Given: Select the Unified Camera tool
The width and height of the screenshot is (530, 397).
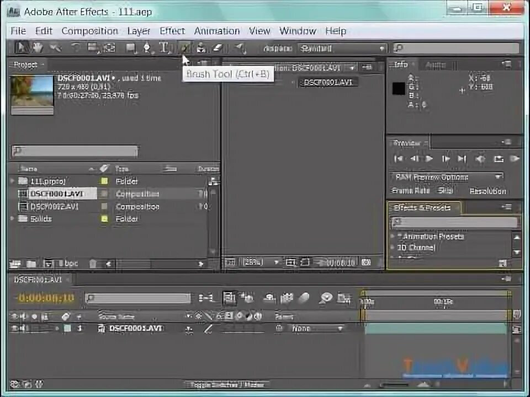Looking at the screenshot, I should 92,47.
